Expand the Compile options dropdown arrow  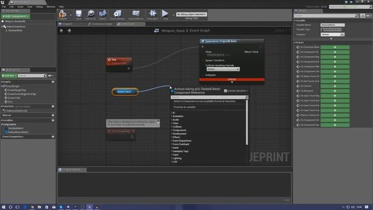click(x=71, y=15)
